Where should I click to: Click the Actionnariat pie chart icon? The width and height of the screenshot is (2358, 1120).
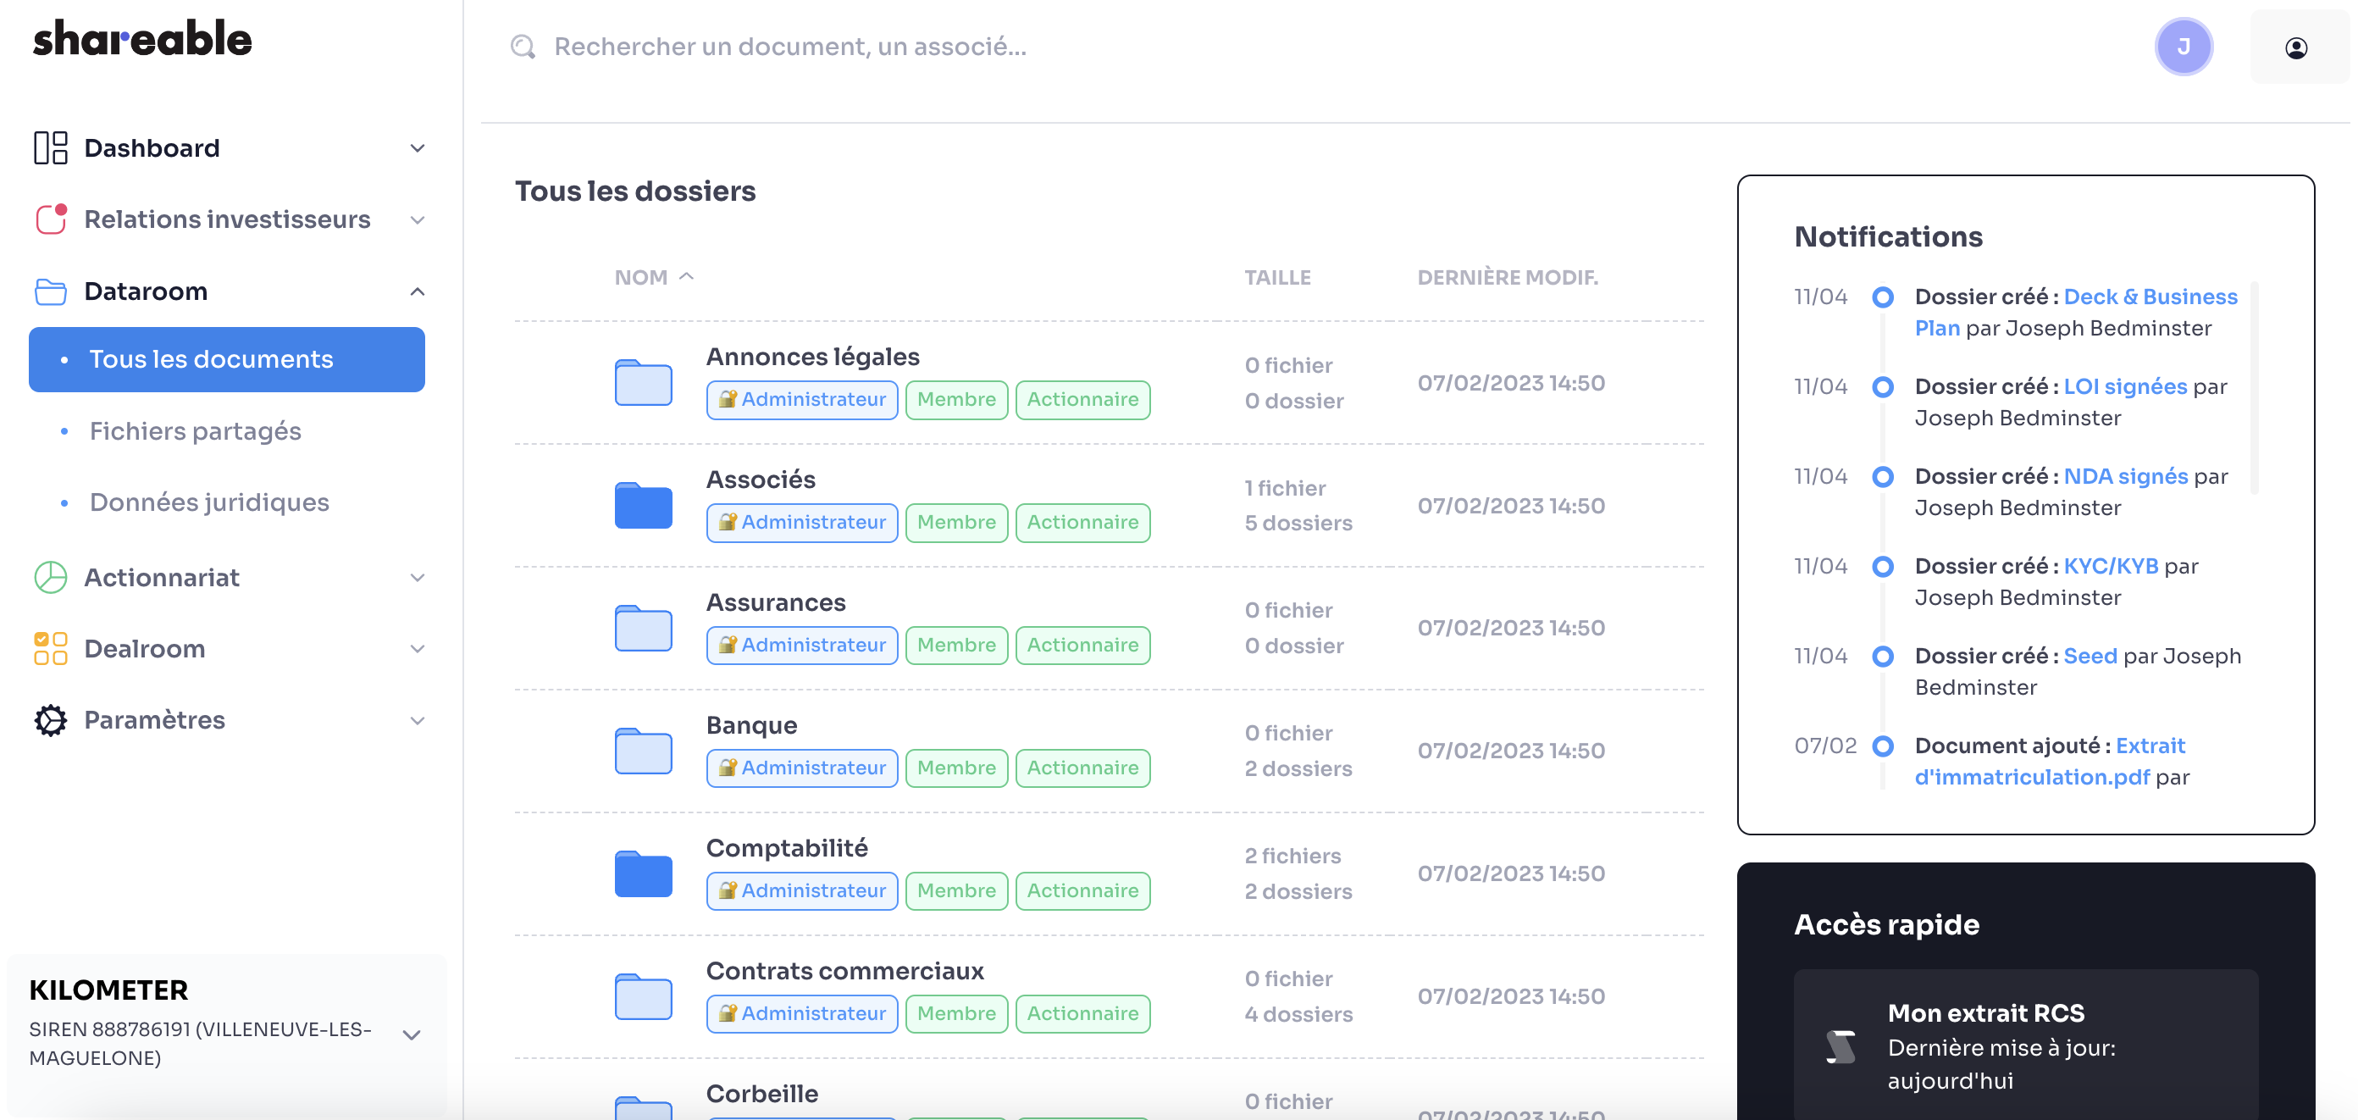pyautogui.click(x=50, y=577)
